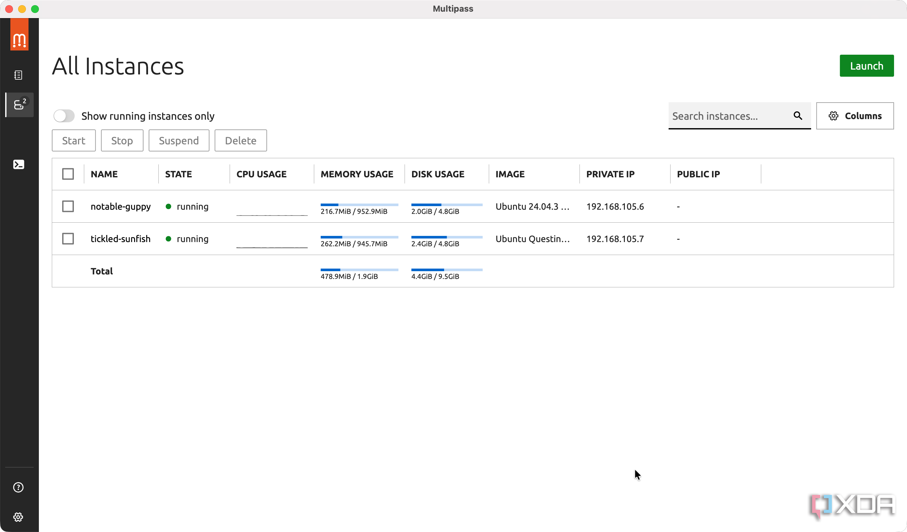The image size is (907, 532).
Task: Click the 216.7MiB / 952.9MiB value
Action: [354, 211]
